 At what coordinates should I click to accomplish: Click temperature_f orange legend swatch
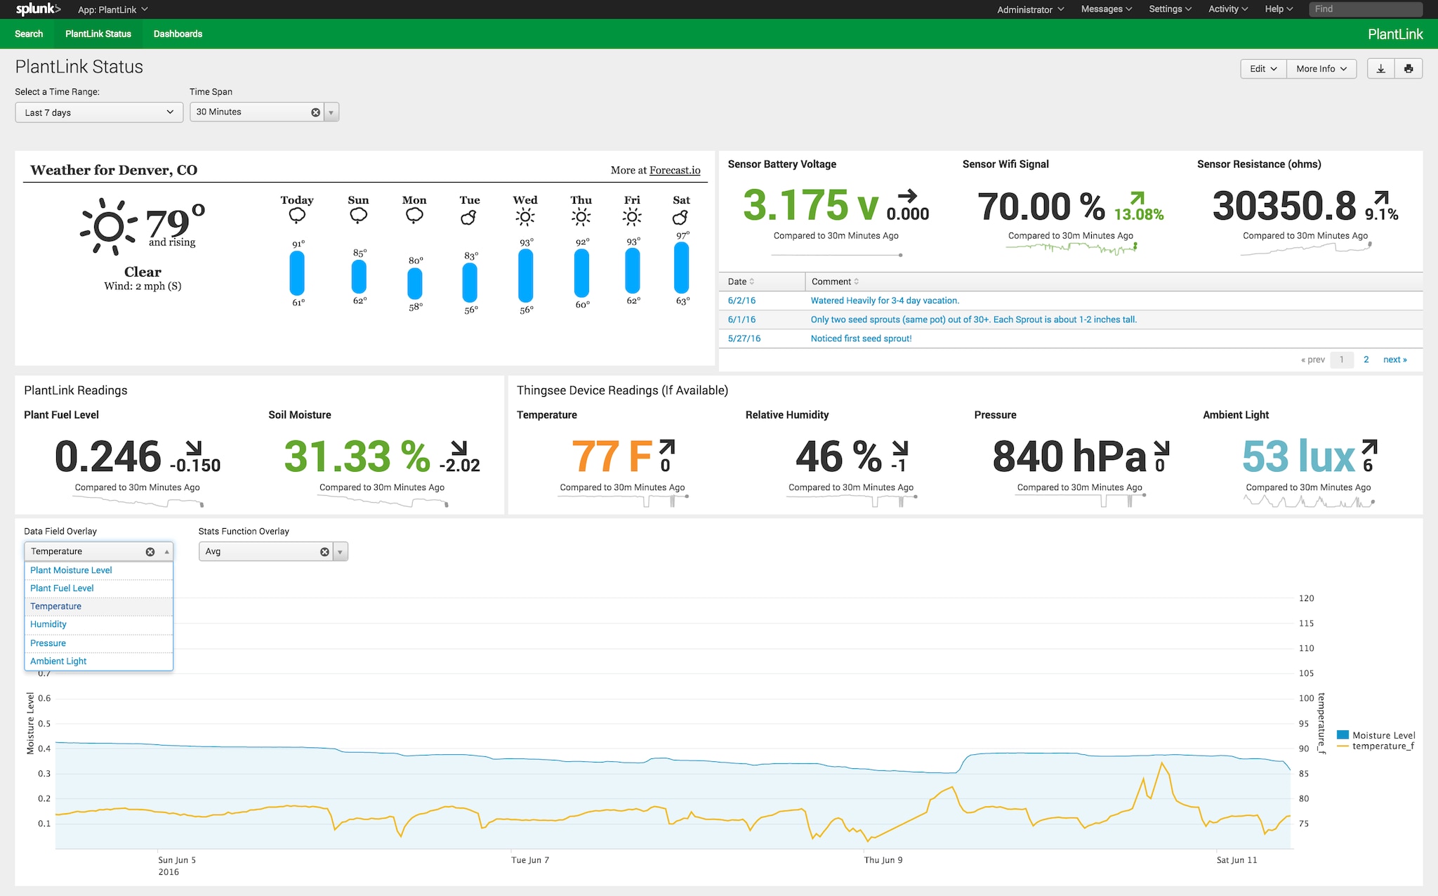pyautogui.click(x=1343, y=746)
